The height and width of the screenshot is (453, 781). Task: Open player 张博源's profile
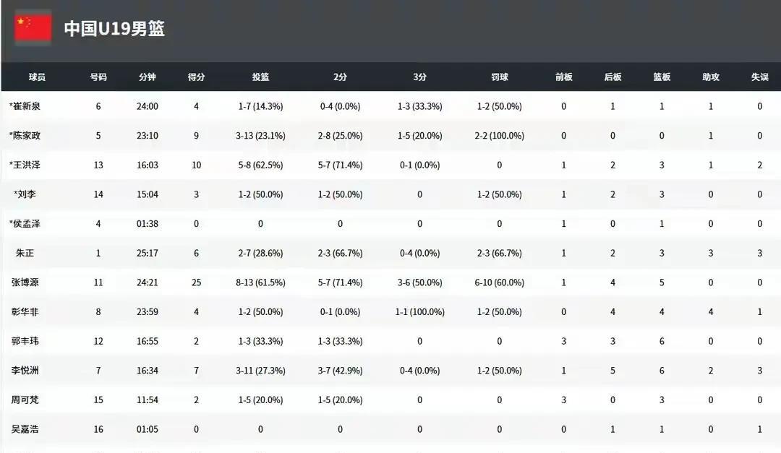click(25, 282)
